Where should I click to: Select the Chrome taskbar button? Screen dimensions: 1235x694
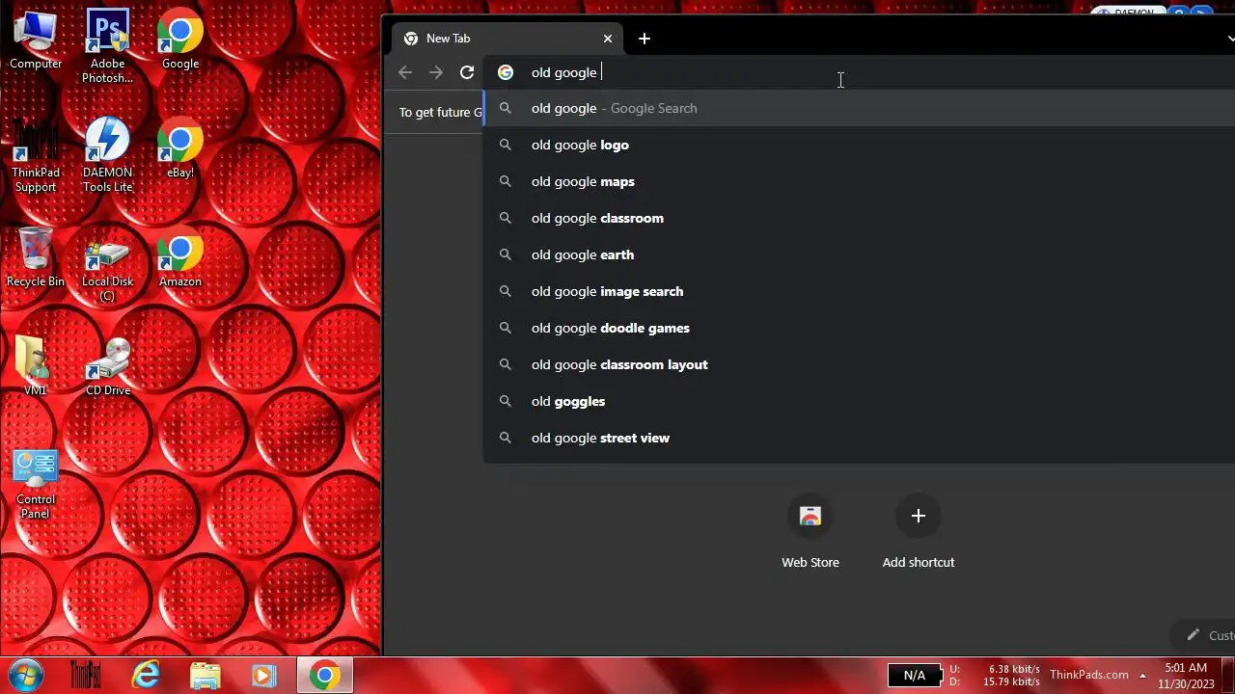(x=325, y=675)
